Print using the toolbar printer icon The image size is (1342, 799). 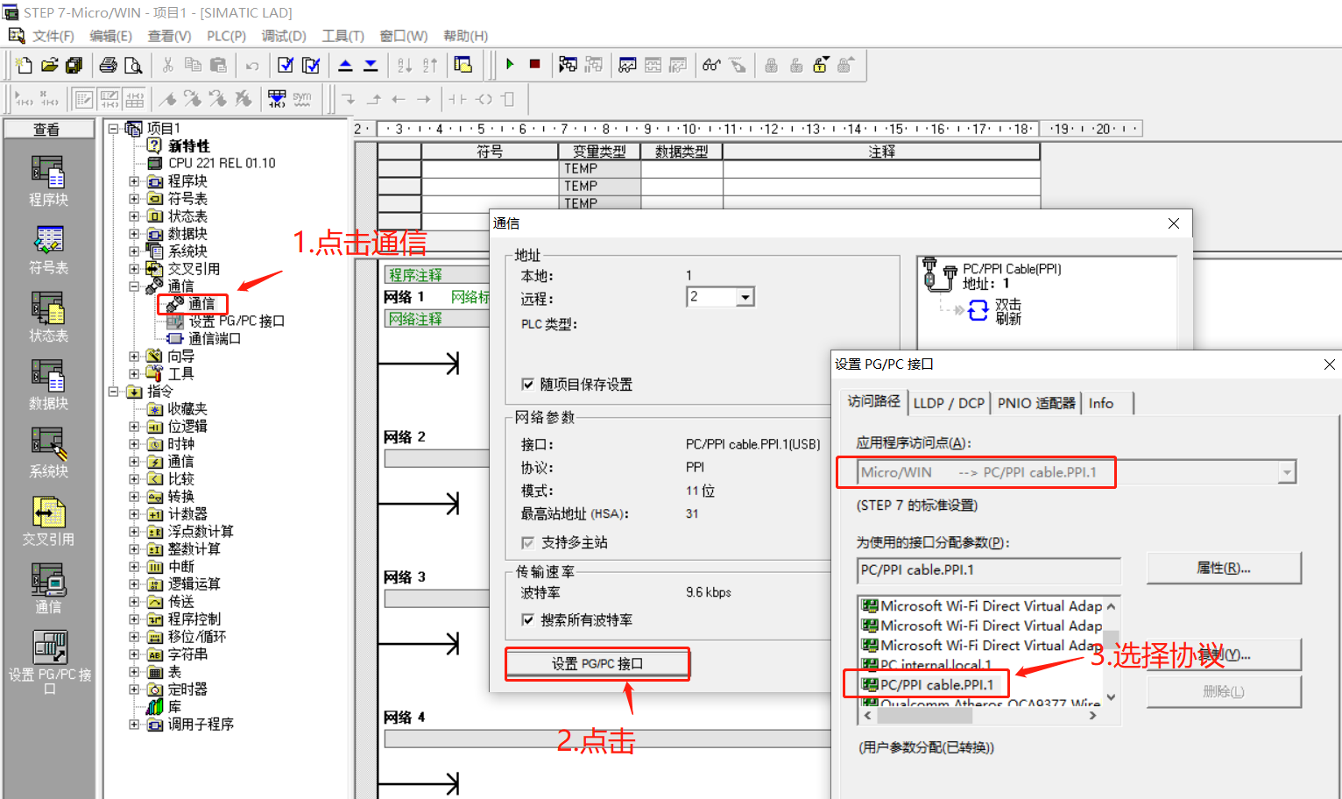pyautogui.click(x=108, y=65)
